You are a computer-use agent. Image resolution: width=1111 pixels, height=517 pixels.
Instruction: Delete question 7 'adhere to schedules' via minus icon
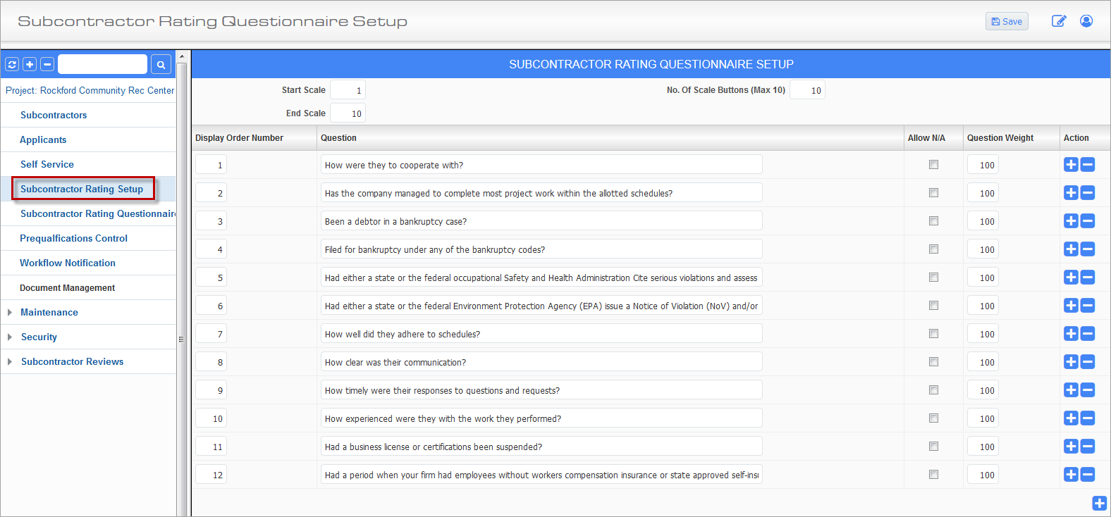point(1088,334)
